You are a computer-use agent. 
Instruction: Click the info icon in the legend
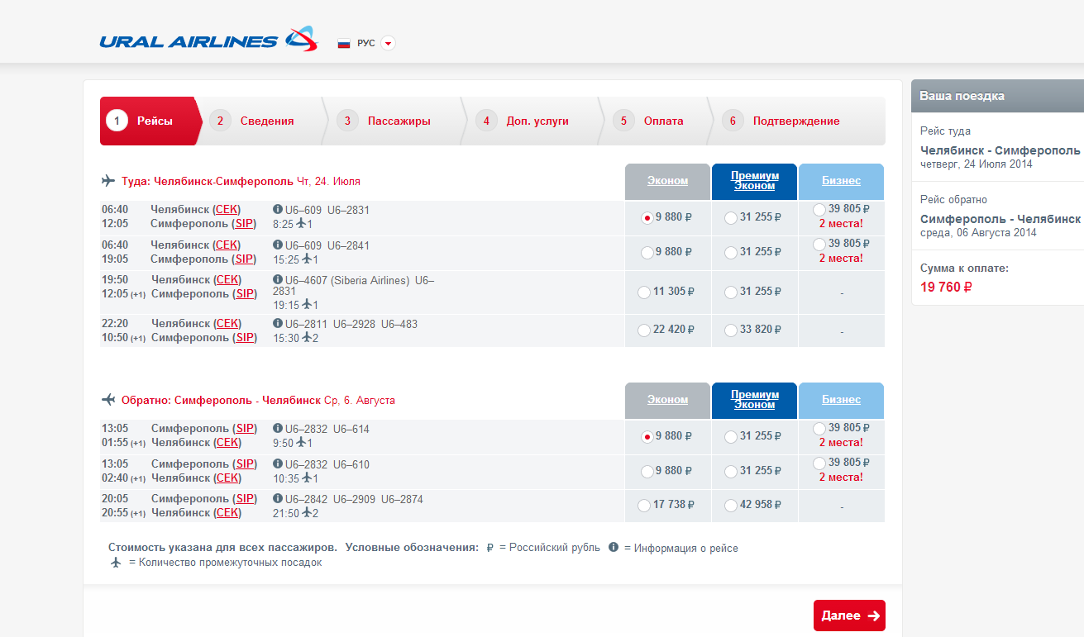(614, 547)
